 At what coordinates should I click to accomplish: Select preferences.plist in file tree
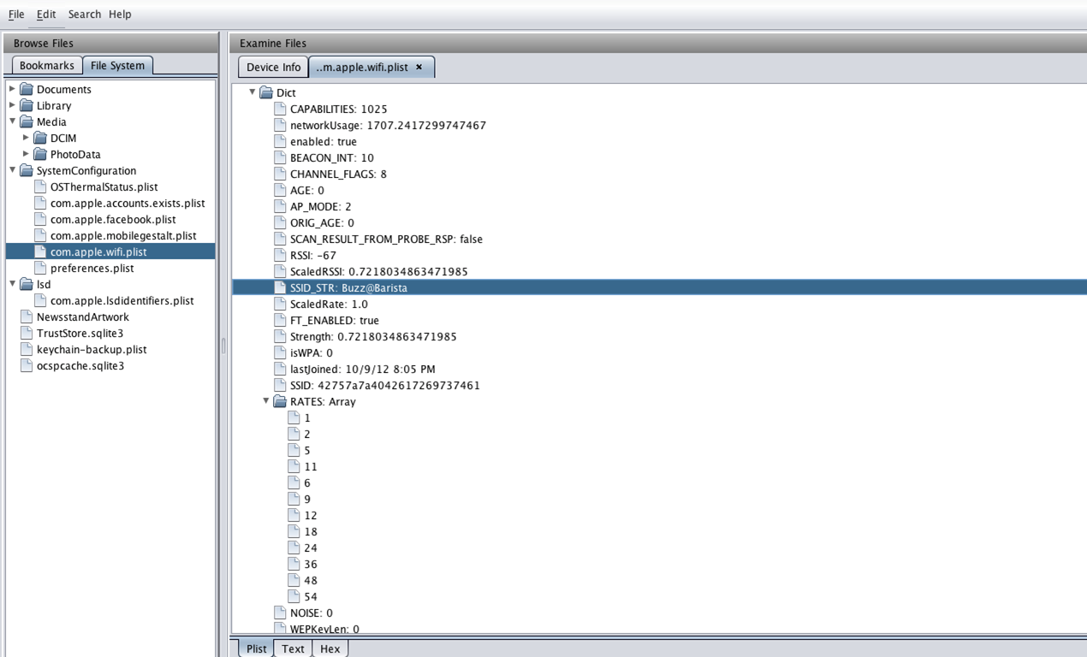click(92, 268)
